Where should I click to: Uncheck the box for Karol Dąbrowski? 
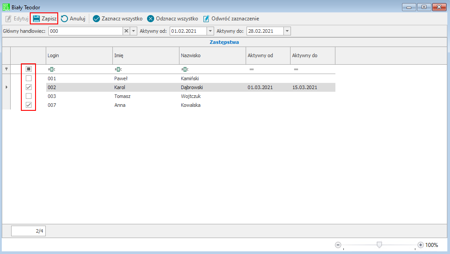(x=29, y=87)
